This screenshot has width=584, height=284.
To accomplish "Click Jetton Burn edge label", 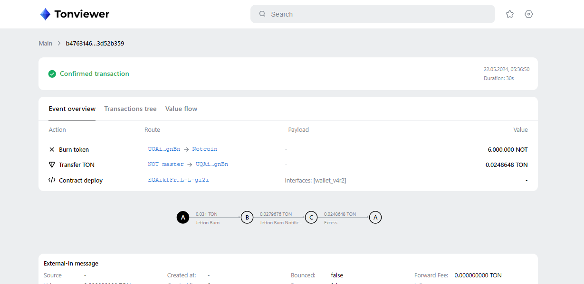I will (x=208, y=223).
